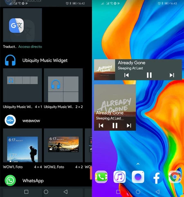Choose the WOW1 Foto 4 × 4 widget

click(22, 145)
